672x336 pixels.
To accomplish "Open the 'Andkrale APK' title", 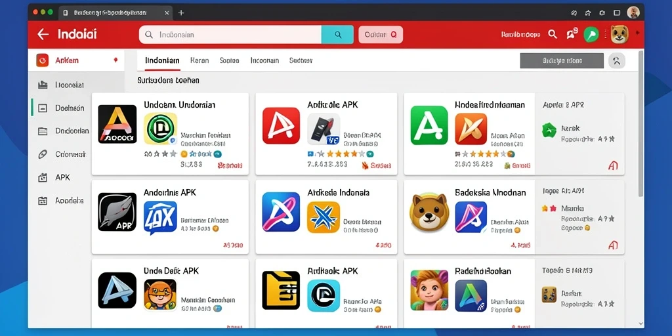I will coord(332,104).
